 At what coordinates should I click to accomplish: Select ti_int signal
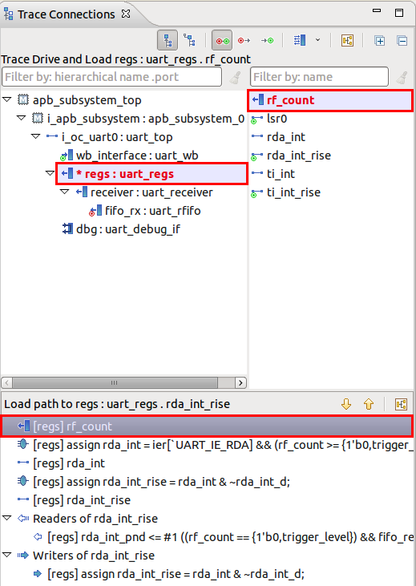pos(281,174)
